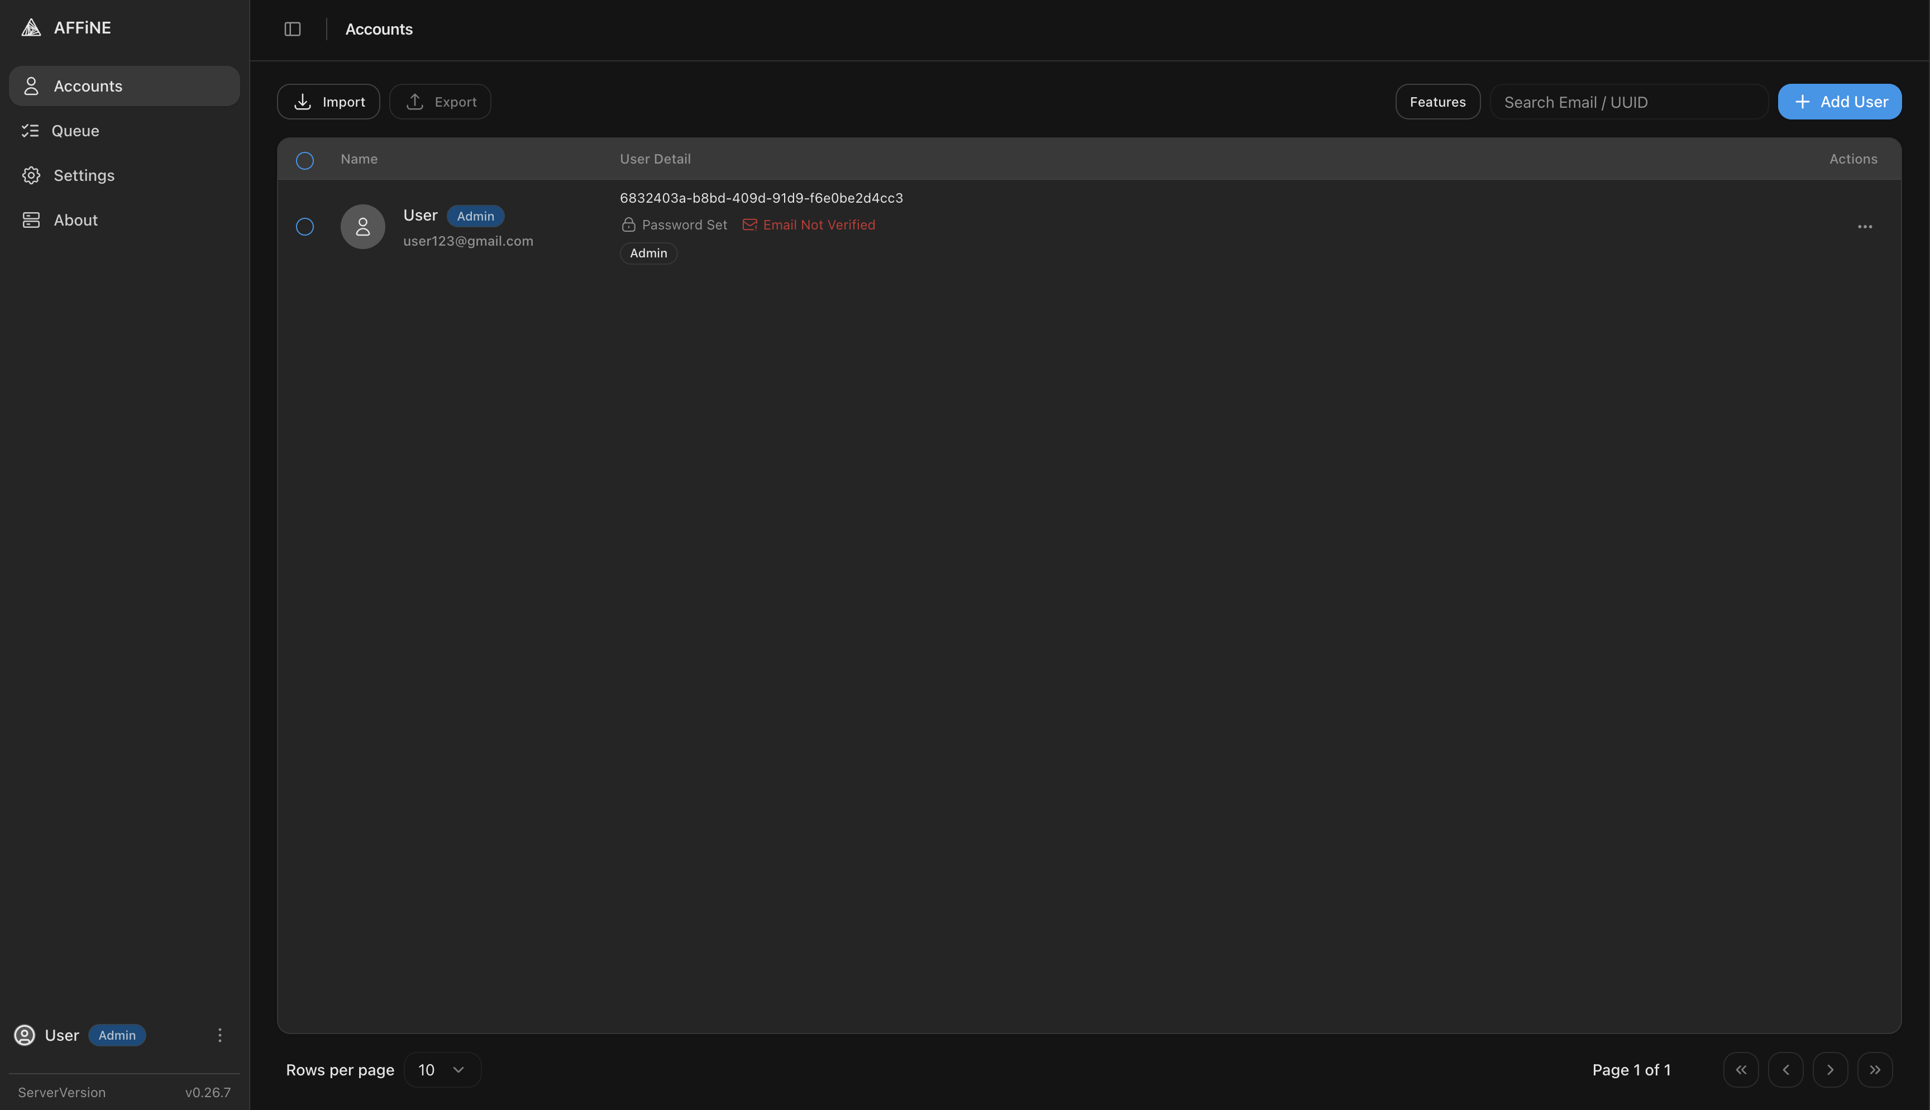This screenshot has height=1110, width=1930.
Task: Open the Features filter button
Action: point(1437,102)
